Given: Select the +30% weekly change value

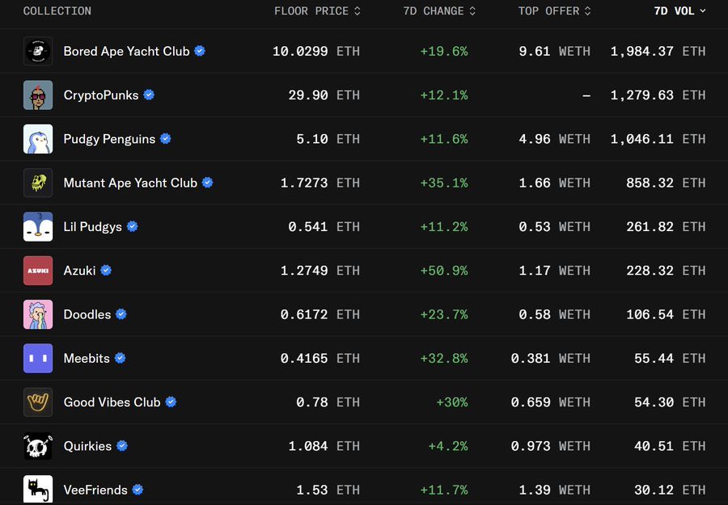Looking at the screenshot, I should [x=452, y=402].
